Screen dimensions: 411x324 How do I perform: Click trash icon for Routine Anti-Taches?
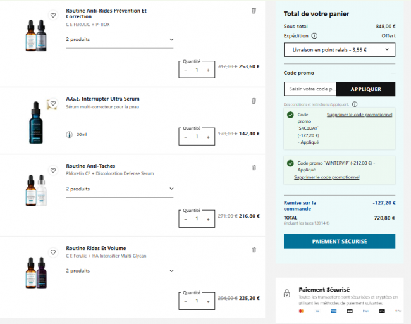tap(254, 168)
